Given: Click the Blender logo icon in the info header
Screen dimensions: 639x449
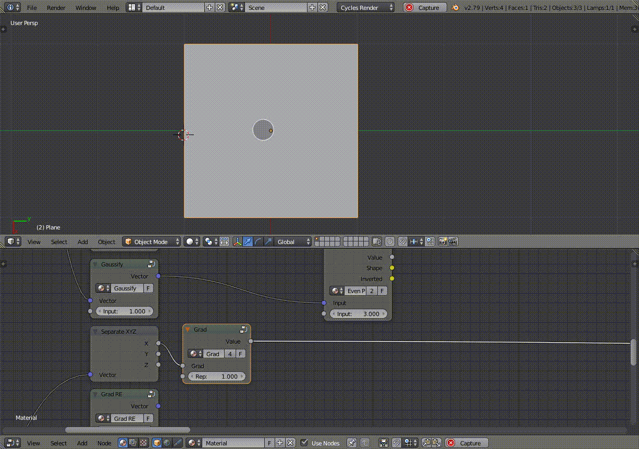Looking at the screenshot, I should [x=456, y=8].
